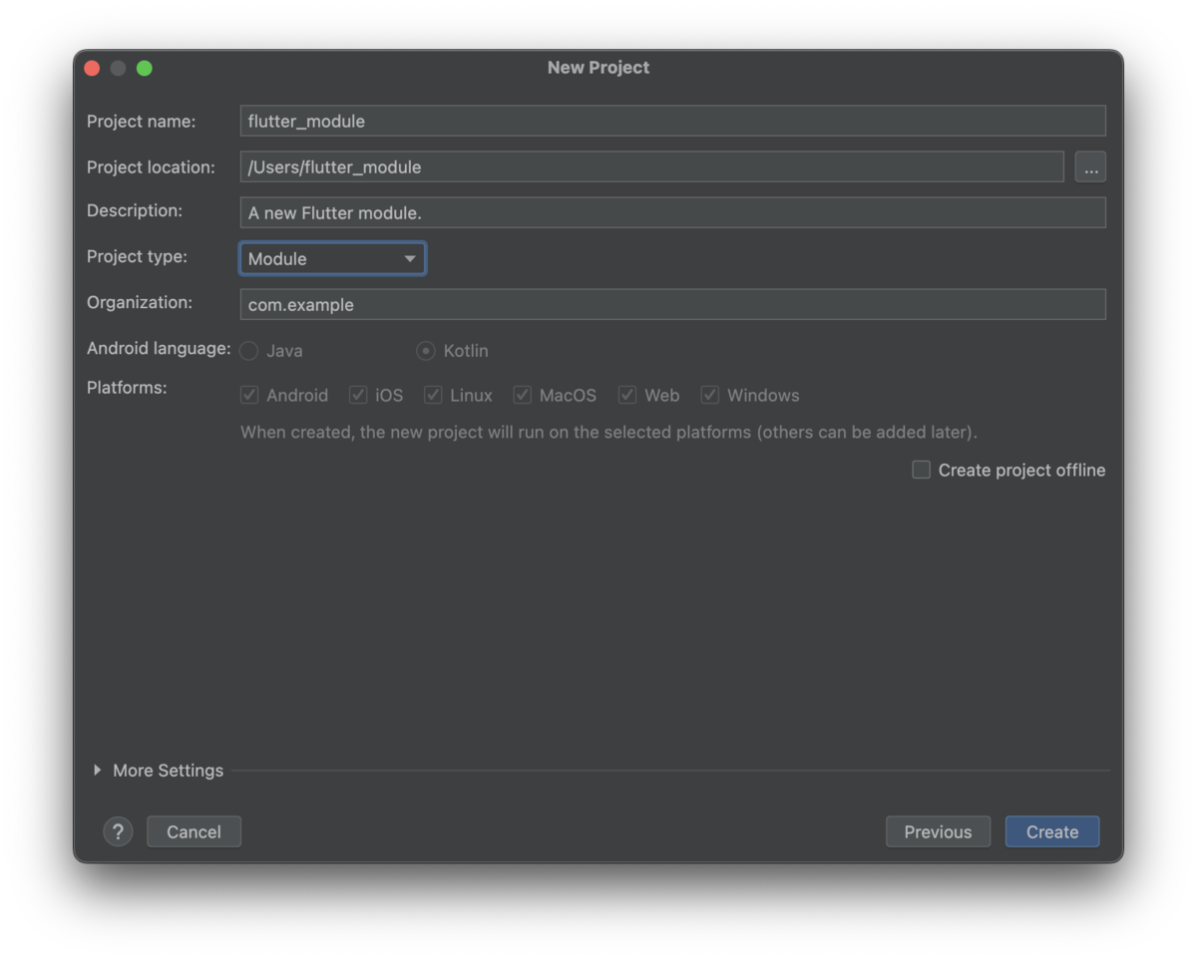Focus the Description input field
This screenshot has height=960, width=1197.
673,212
